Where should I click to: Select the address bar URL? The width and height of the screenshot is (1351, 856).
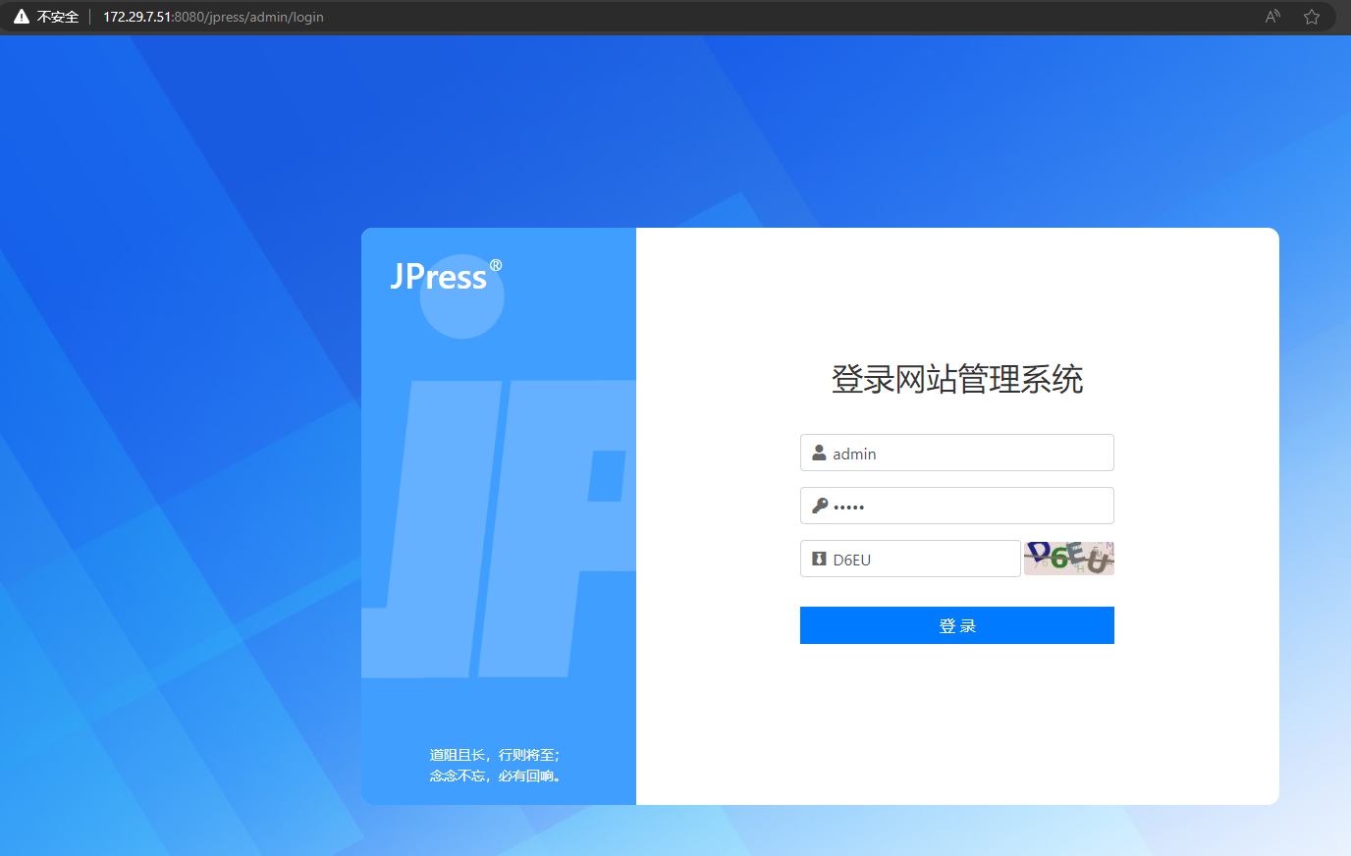[213, 17]
